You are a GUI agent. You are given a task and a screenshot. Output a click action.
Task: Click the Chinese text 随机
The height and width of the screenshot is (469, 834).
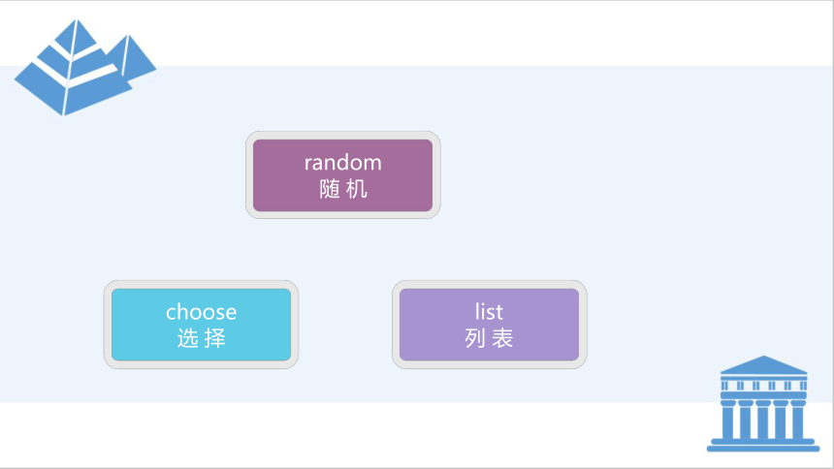[x=343, y=189]
